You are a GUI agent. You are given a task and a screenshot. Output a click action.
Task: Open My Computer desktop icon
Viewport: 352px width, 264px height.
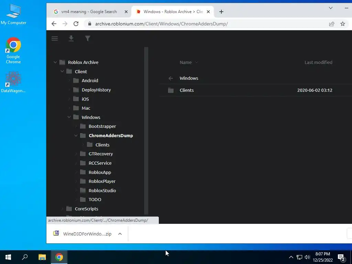(13, 14)
